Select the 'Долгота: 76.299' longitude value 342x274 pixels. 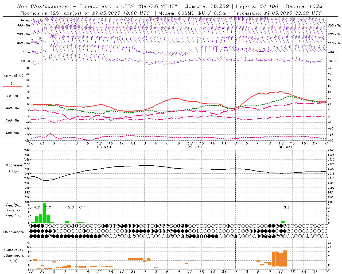(207, 6)
